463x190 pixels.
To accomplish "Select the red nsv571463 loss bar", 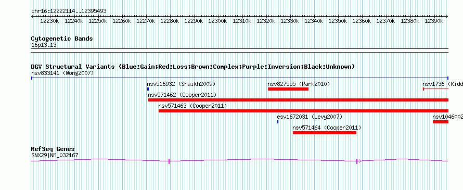I will [303, 111].
